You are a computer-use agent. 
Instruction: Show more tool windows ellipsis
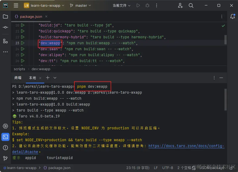(5, 52)
